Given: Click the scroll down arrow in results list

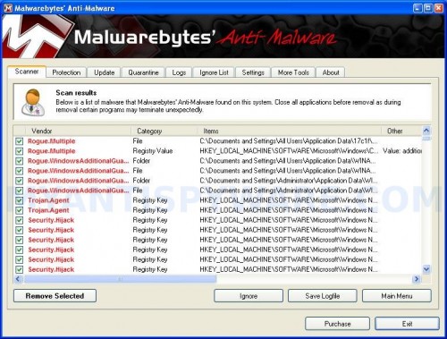Looking at the screenshot, I should click(426, 269).
